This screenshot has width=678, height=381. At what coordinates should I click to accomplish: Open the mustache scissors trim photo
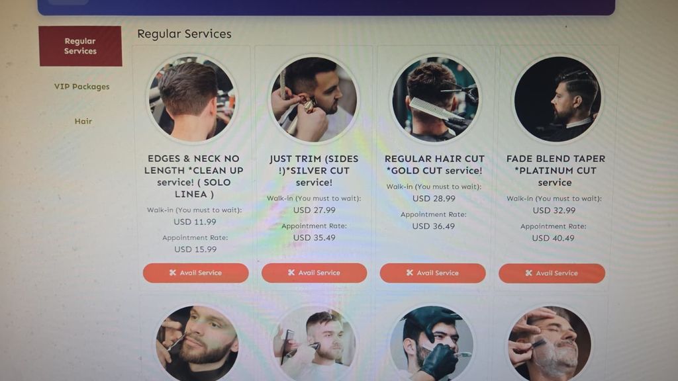[197, 343]
